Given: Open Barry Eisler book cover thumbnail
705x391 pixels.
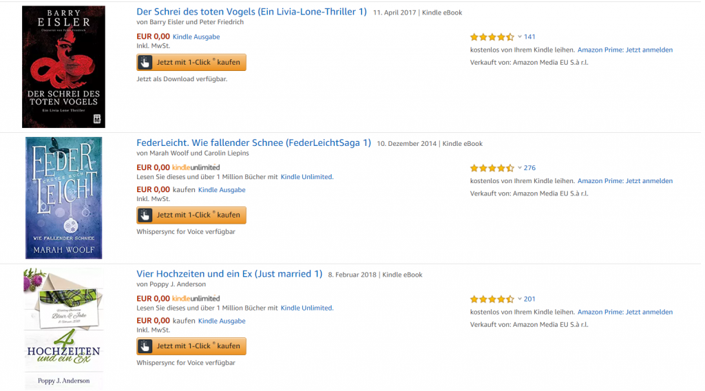Looking at the screenshot, I should (63, 67).
